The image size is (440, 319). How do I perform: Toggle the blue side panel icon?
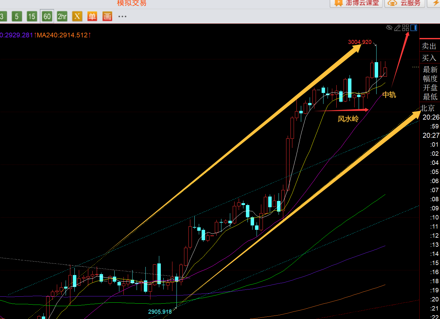(414, 28)
